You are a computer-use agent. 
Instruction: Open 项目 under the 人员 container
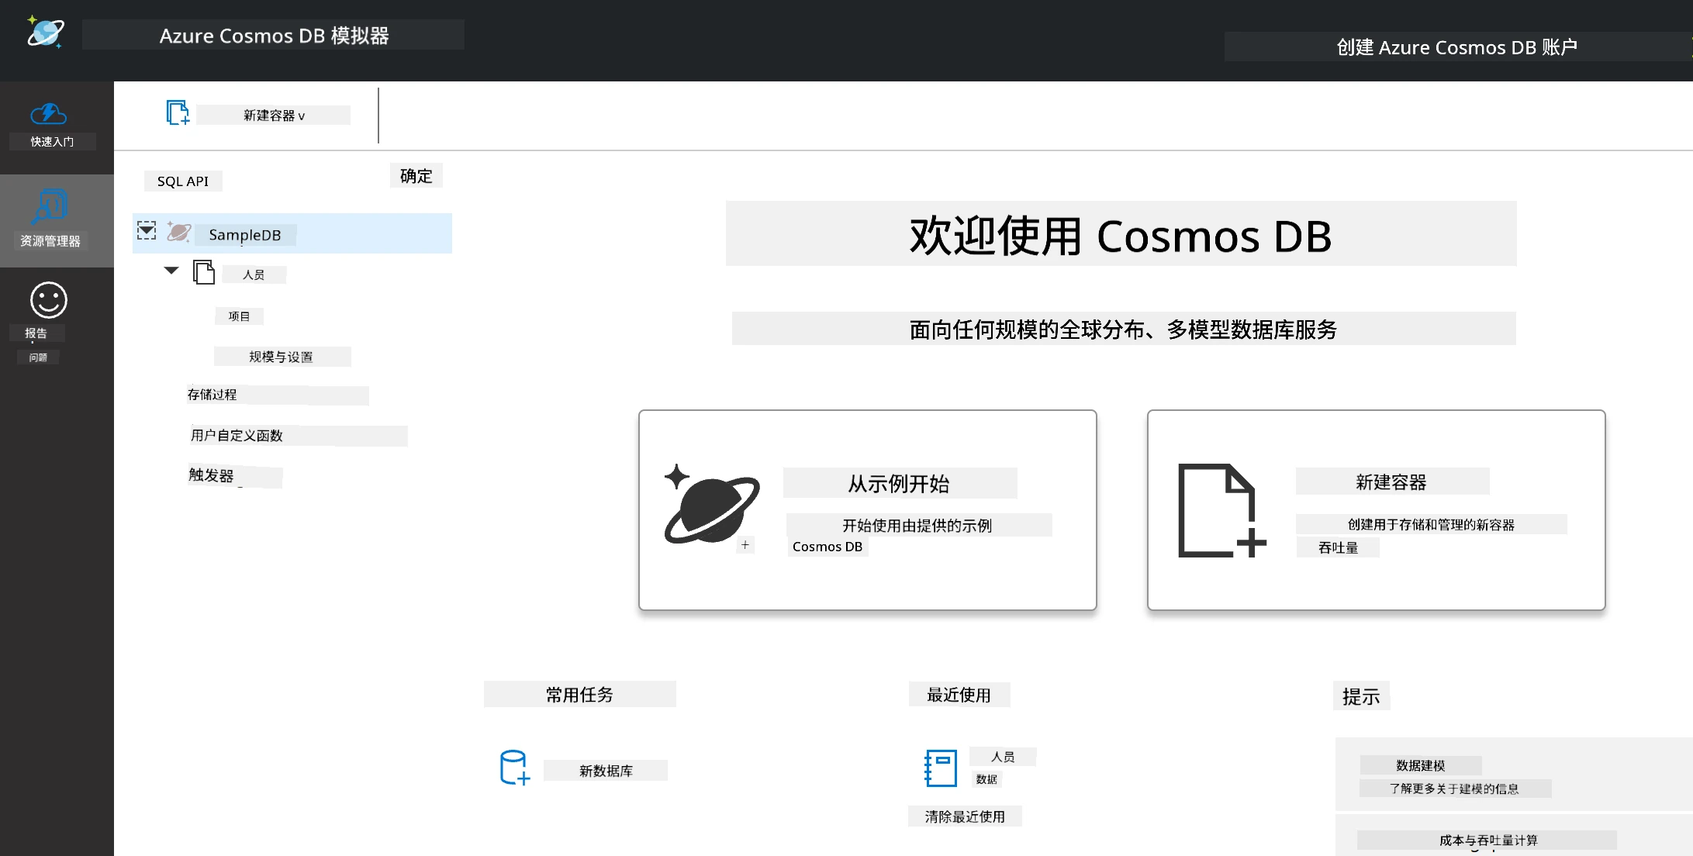(239, 316)
